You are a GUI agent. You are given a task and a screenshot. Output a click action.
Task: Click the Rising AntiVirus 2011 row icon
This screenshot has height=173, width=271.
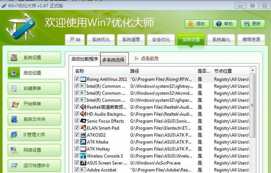(83, 79)
